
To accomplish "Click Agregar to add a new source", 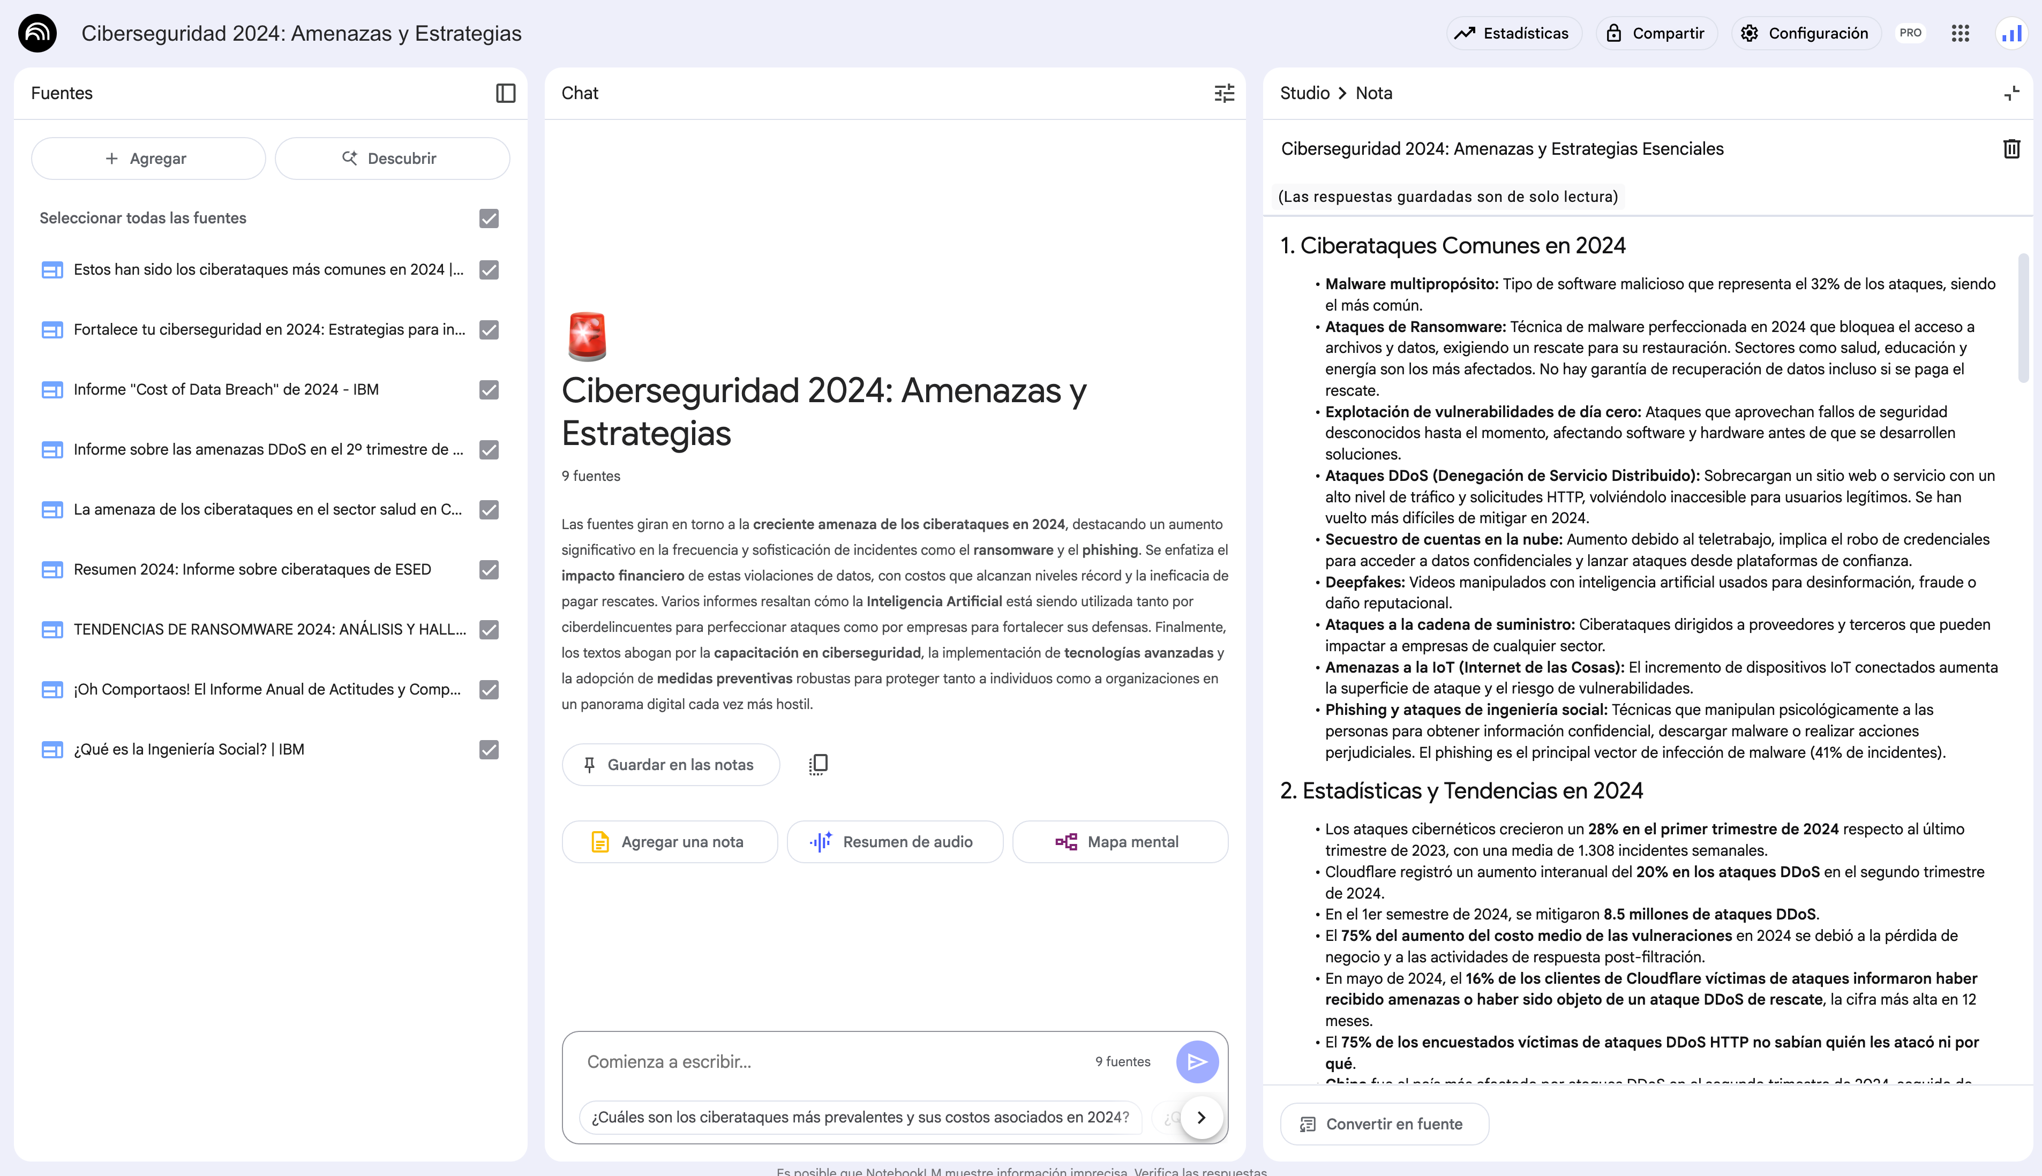I will [148, 159].
